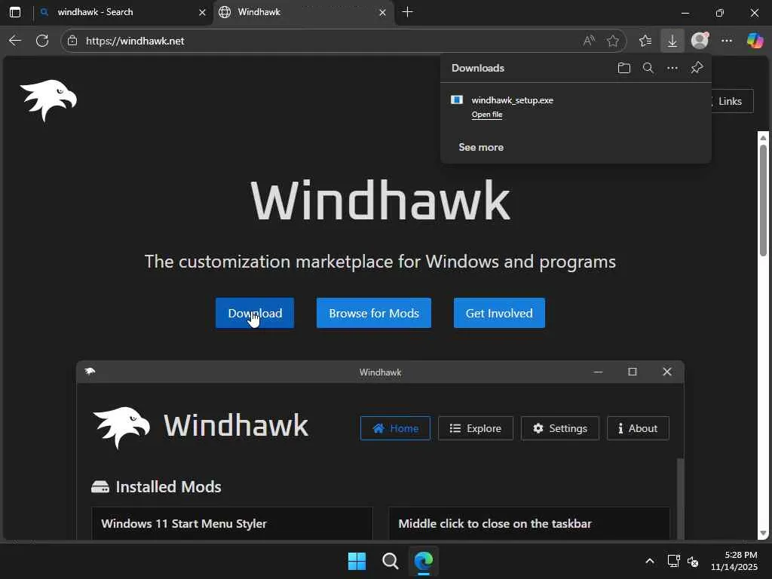Click See more in Downloads panel
Screen dimensions: 772x579
[x=481, y=147]
